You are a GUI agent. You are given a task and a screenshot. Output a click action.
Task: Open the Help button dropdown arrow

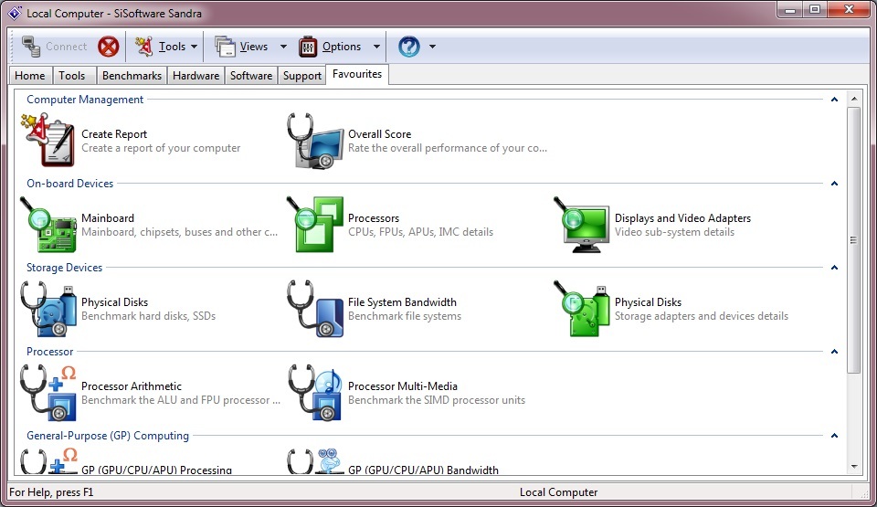pyautogui.click(x=432, y=47)
